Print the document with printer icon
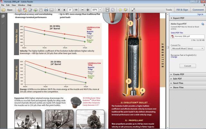 click(x=46, y=10)
